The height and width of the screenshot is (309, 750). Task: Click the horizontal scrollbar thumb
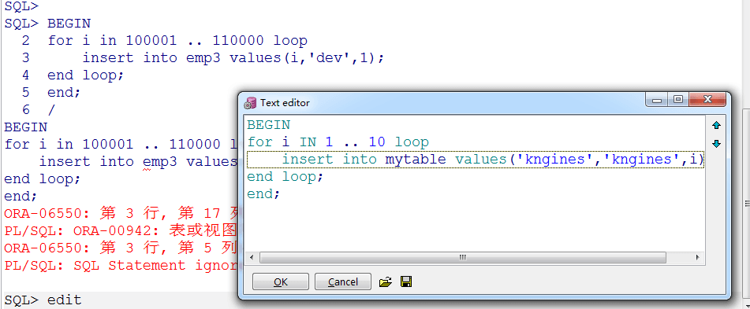[x=462, y=258]
